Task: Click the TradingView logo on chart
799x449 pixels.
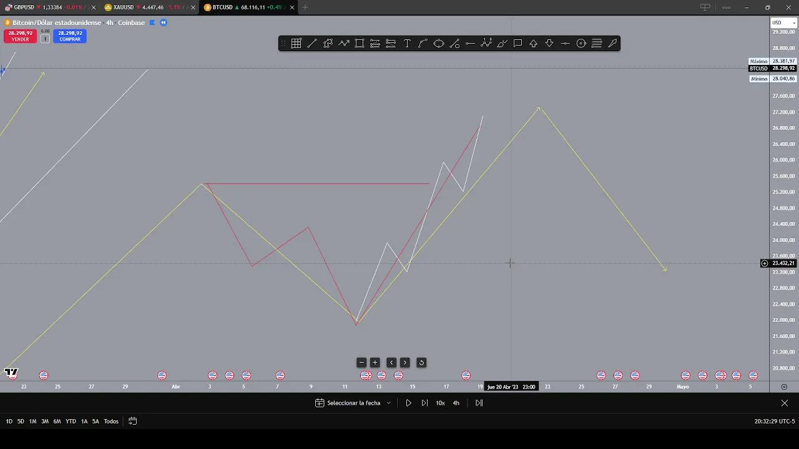Action: [11, 373]
